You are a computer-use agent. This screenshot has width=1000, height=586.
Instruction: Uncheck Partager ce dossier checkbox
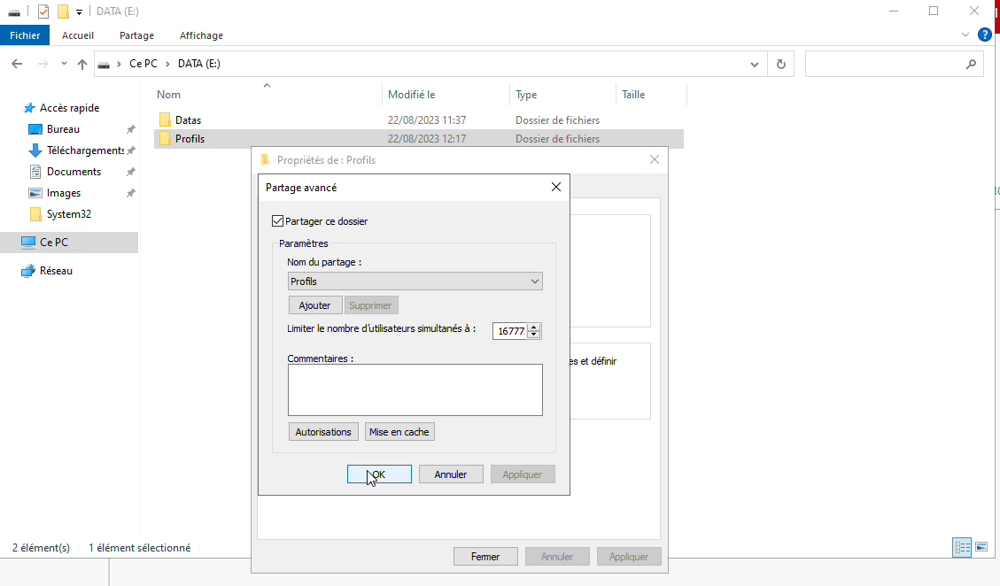pos(278,221)
